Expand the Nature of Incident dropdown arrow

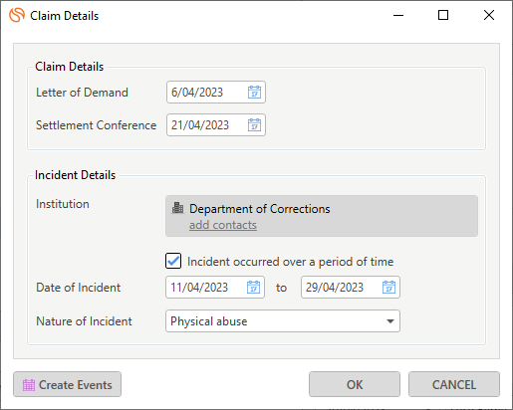pyautogui.click(x=390, y=321)
